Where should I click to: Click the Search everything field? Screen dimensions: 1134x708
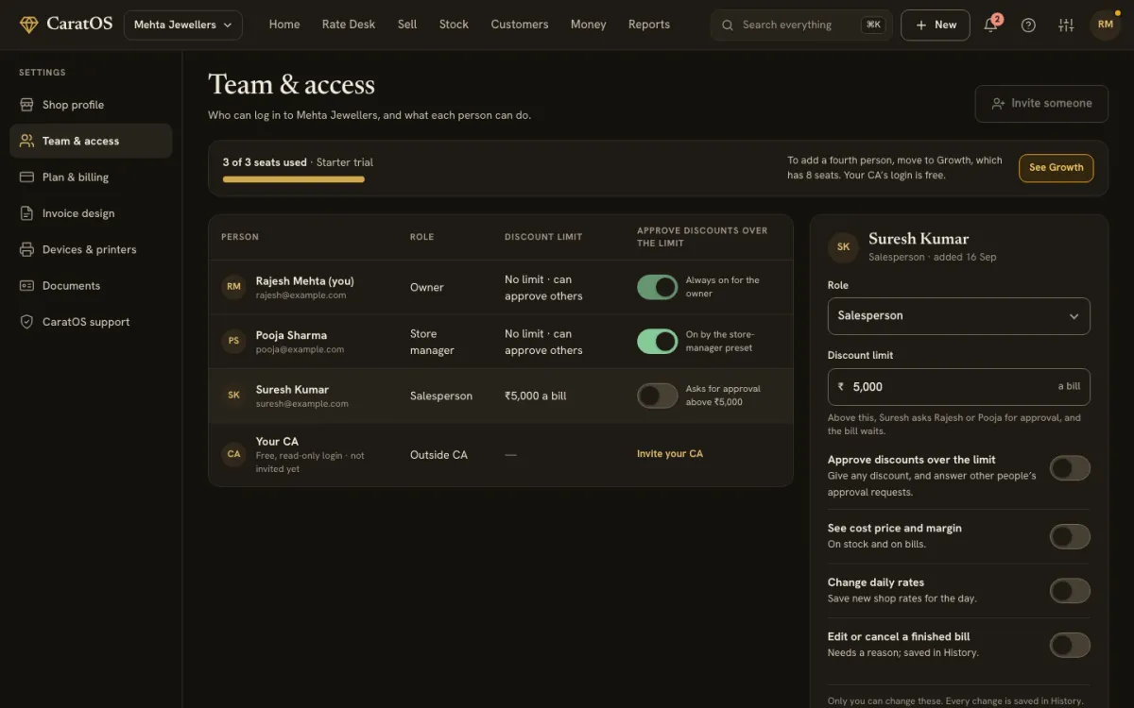pos(801,25)
